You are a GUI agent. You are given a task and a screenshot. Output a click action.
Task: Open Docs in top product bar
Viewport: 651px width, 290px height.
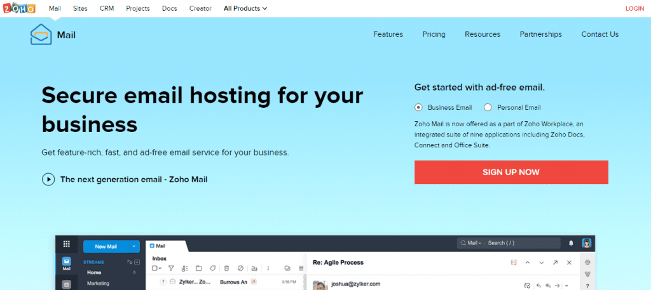click(x=169, y=8)
